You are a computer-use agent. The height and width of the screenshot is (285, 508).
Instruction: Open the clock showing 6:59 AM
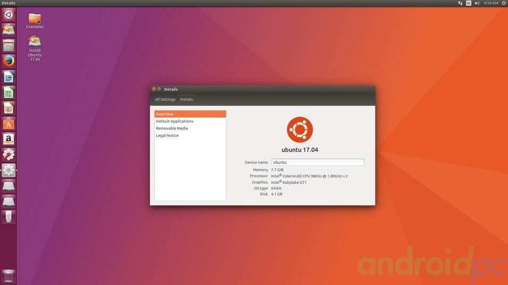[x=491, y=3]
